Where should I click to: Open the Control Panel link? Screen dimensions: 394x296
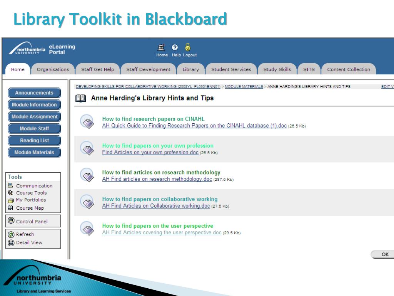click(x=32, y=222)
